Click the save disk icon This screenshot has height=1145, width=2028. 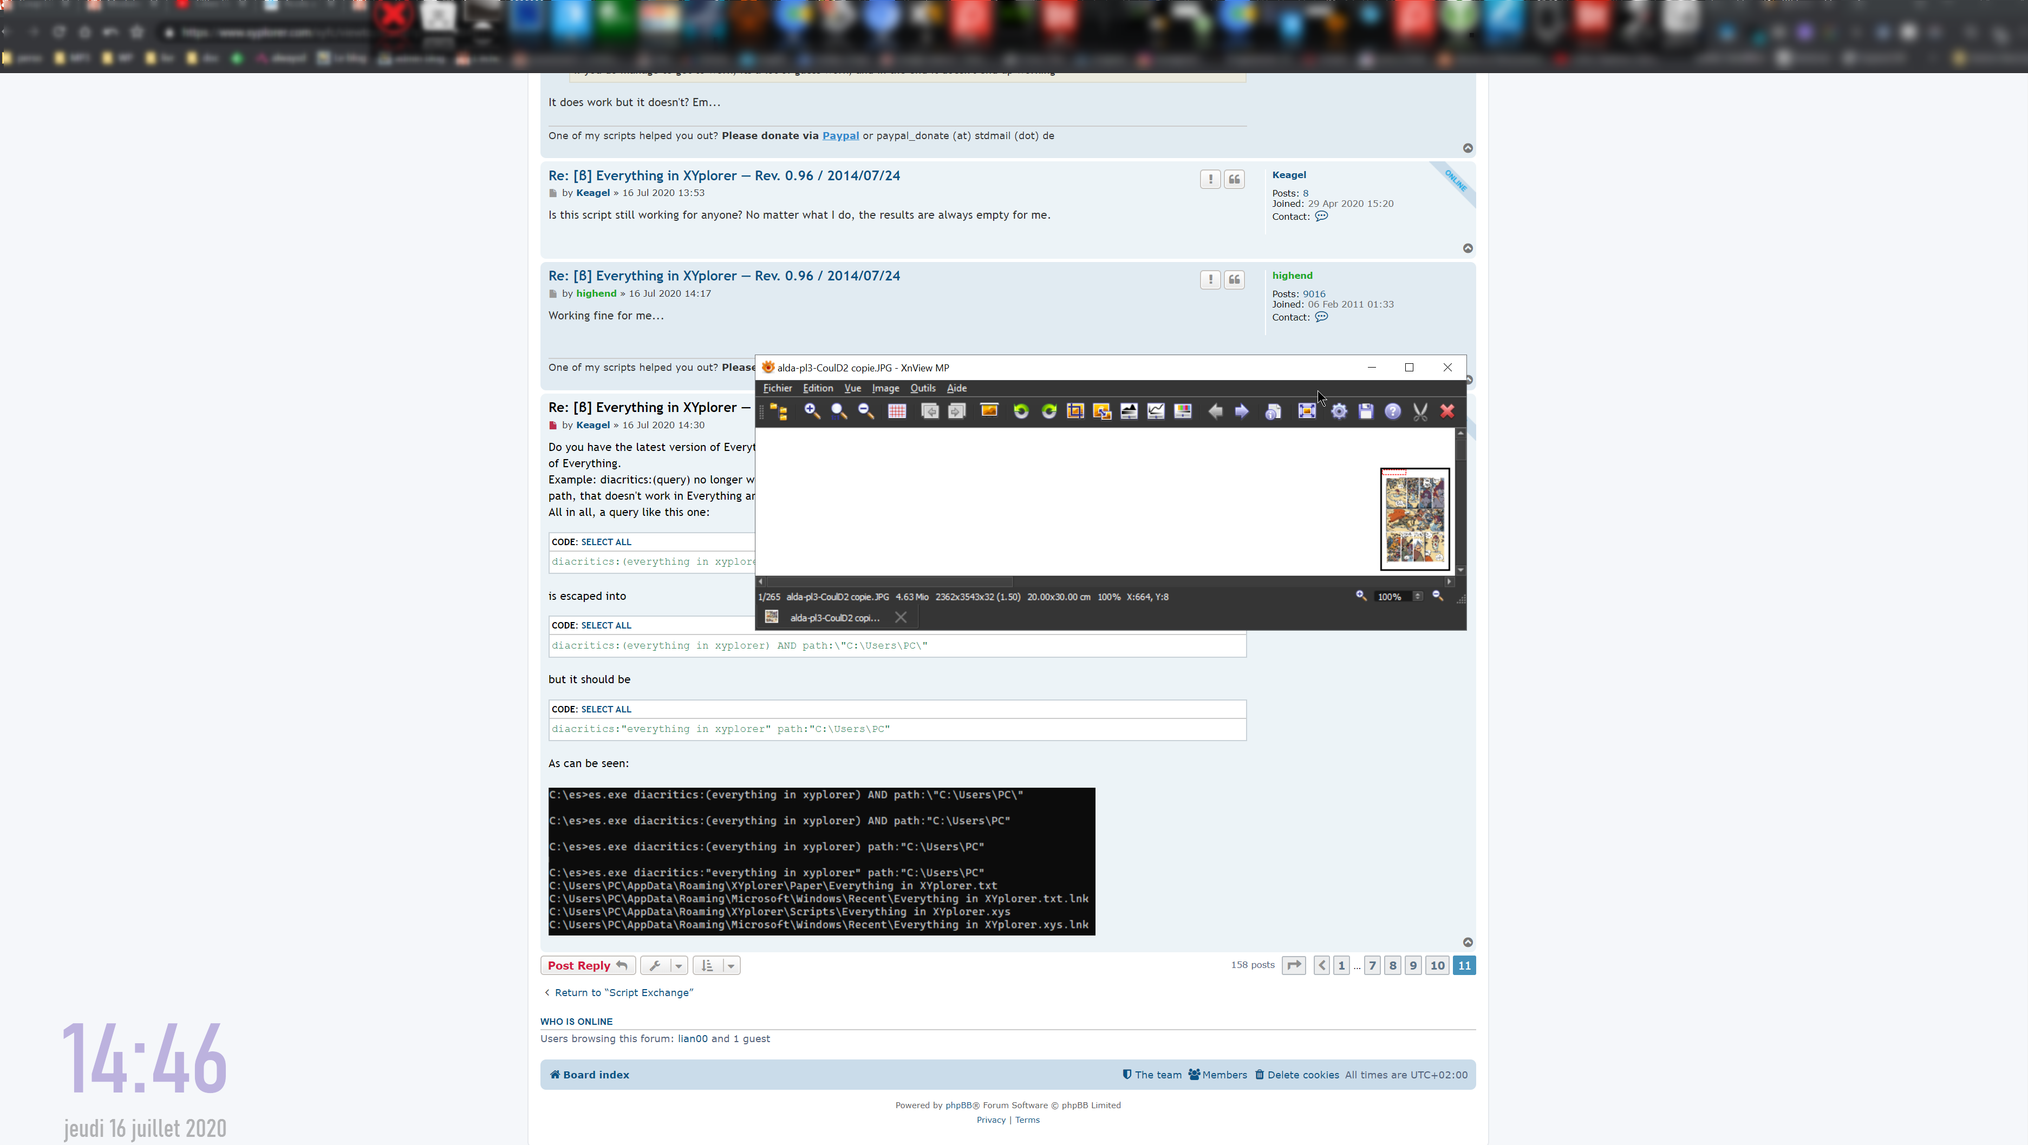(x=1366, y=411)
